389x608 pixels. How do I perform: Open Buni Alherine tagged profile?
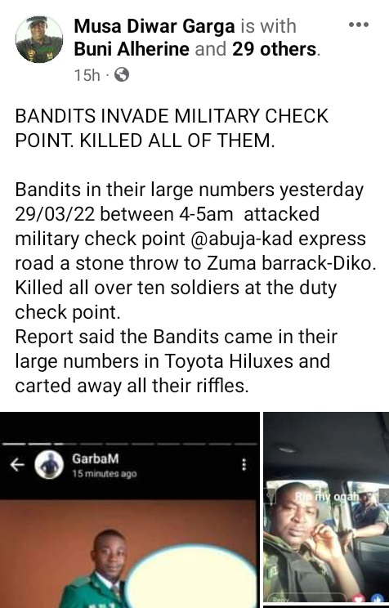132,49
